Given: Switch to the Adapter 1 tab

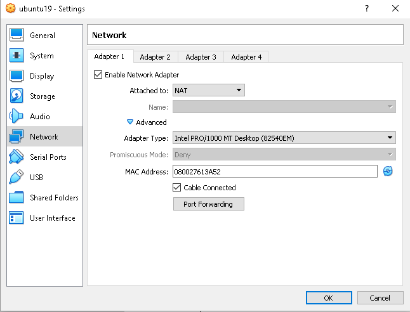Looking at the screenshot, I should point(110,56).
